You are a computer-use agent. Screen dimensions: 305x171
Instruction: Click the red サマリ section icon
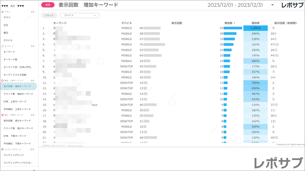click(2, 12)
